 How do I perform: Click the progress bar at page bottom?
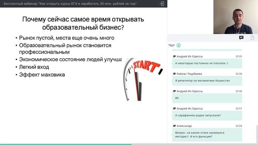click(x=129, y=144)
